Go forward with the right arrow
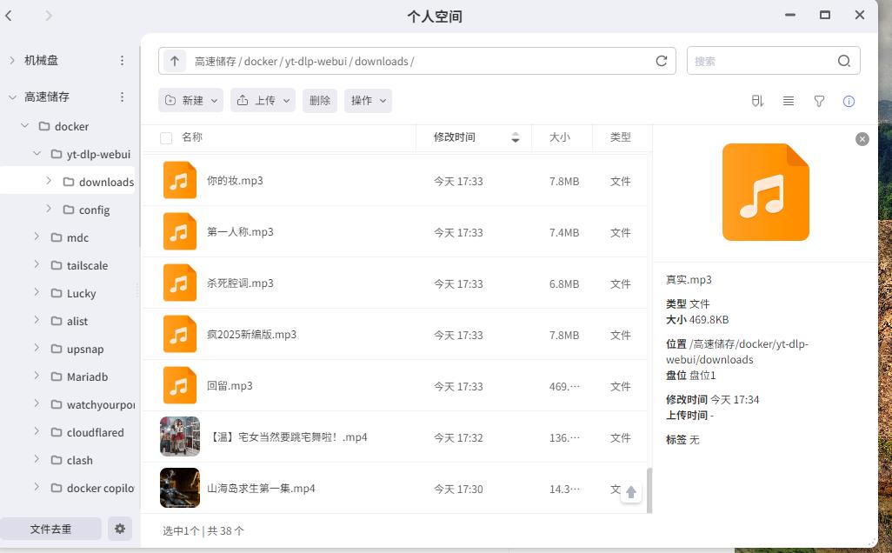 [49, 16]
